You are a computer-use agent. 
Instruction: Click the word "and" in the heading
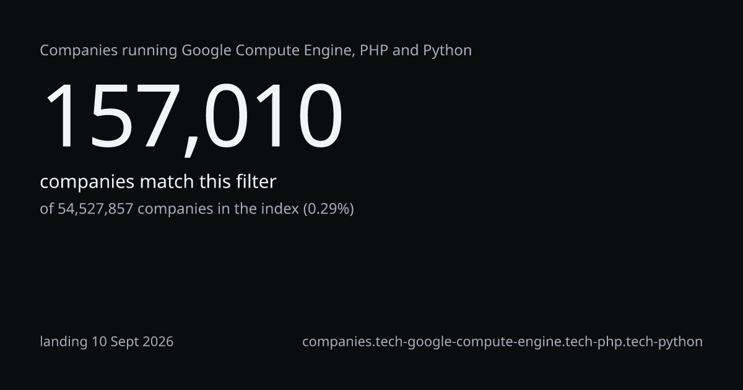tap(406, 51)
